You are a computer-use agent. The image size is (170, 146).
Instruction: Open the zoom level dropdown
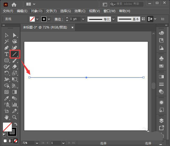(37, 143)
